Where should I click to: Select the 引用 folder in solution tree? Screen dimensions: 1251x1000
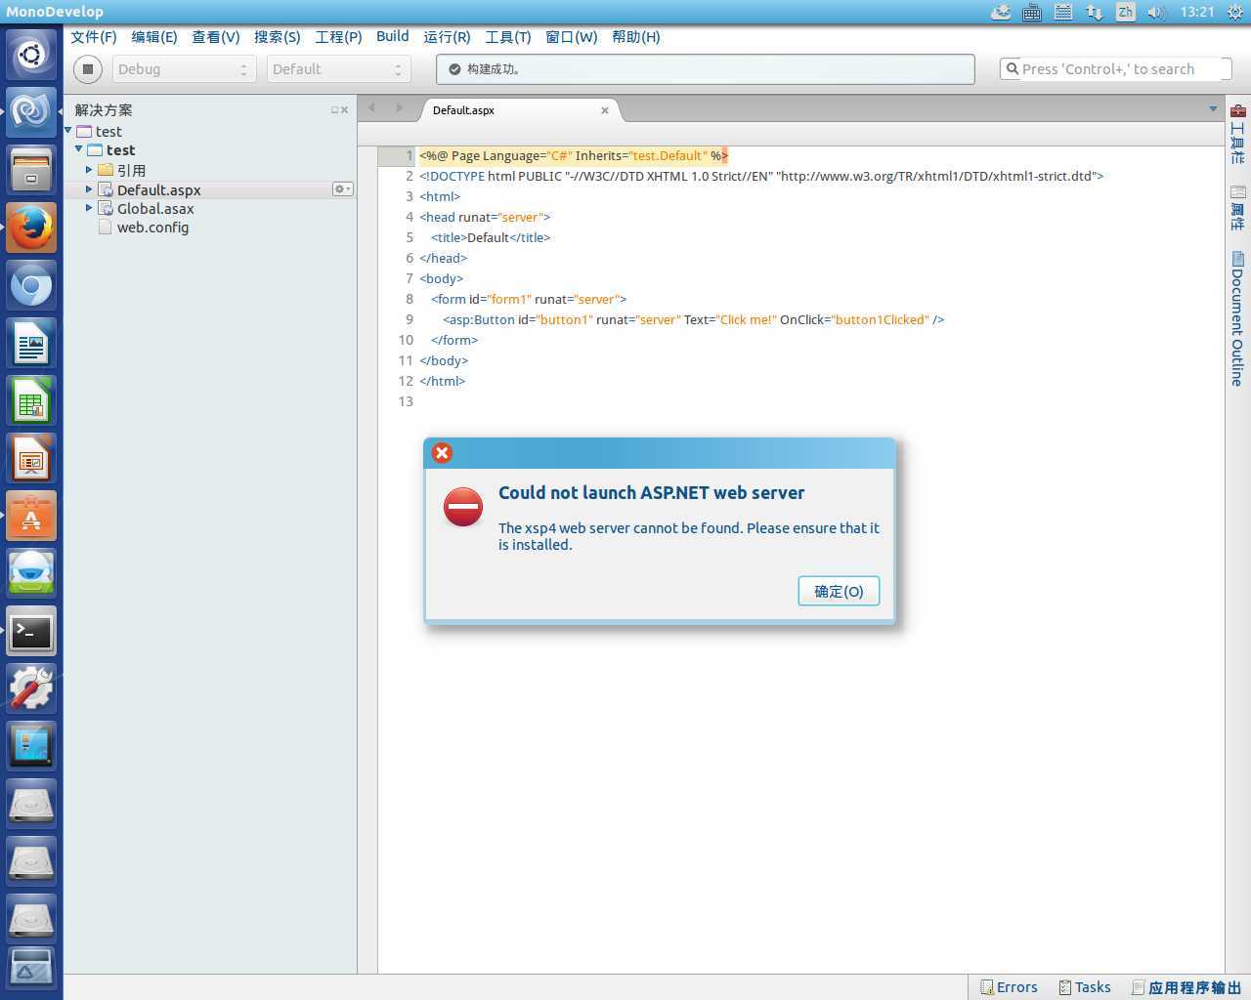coord(131,170)
